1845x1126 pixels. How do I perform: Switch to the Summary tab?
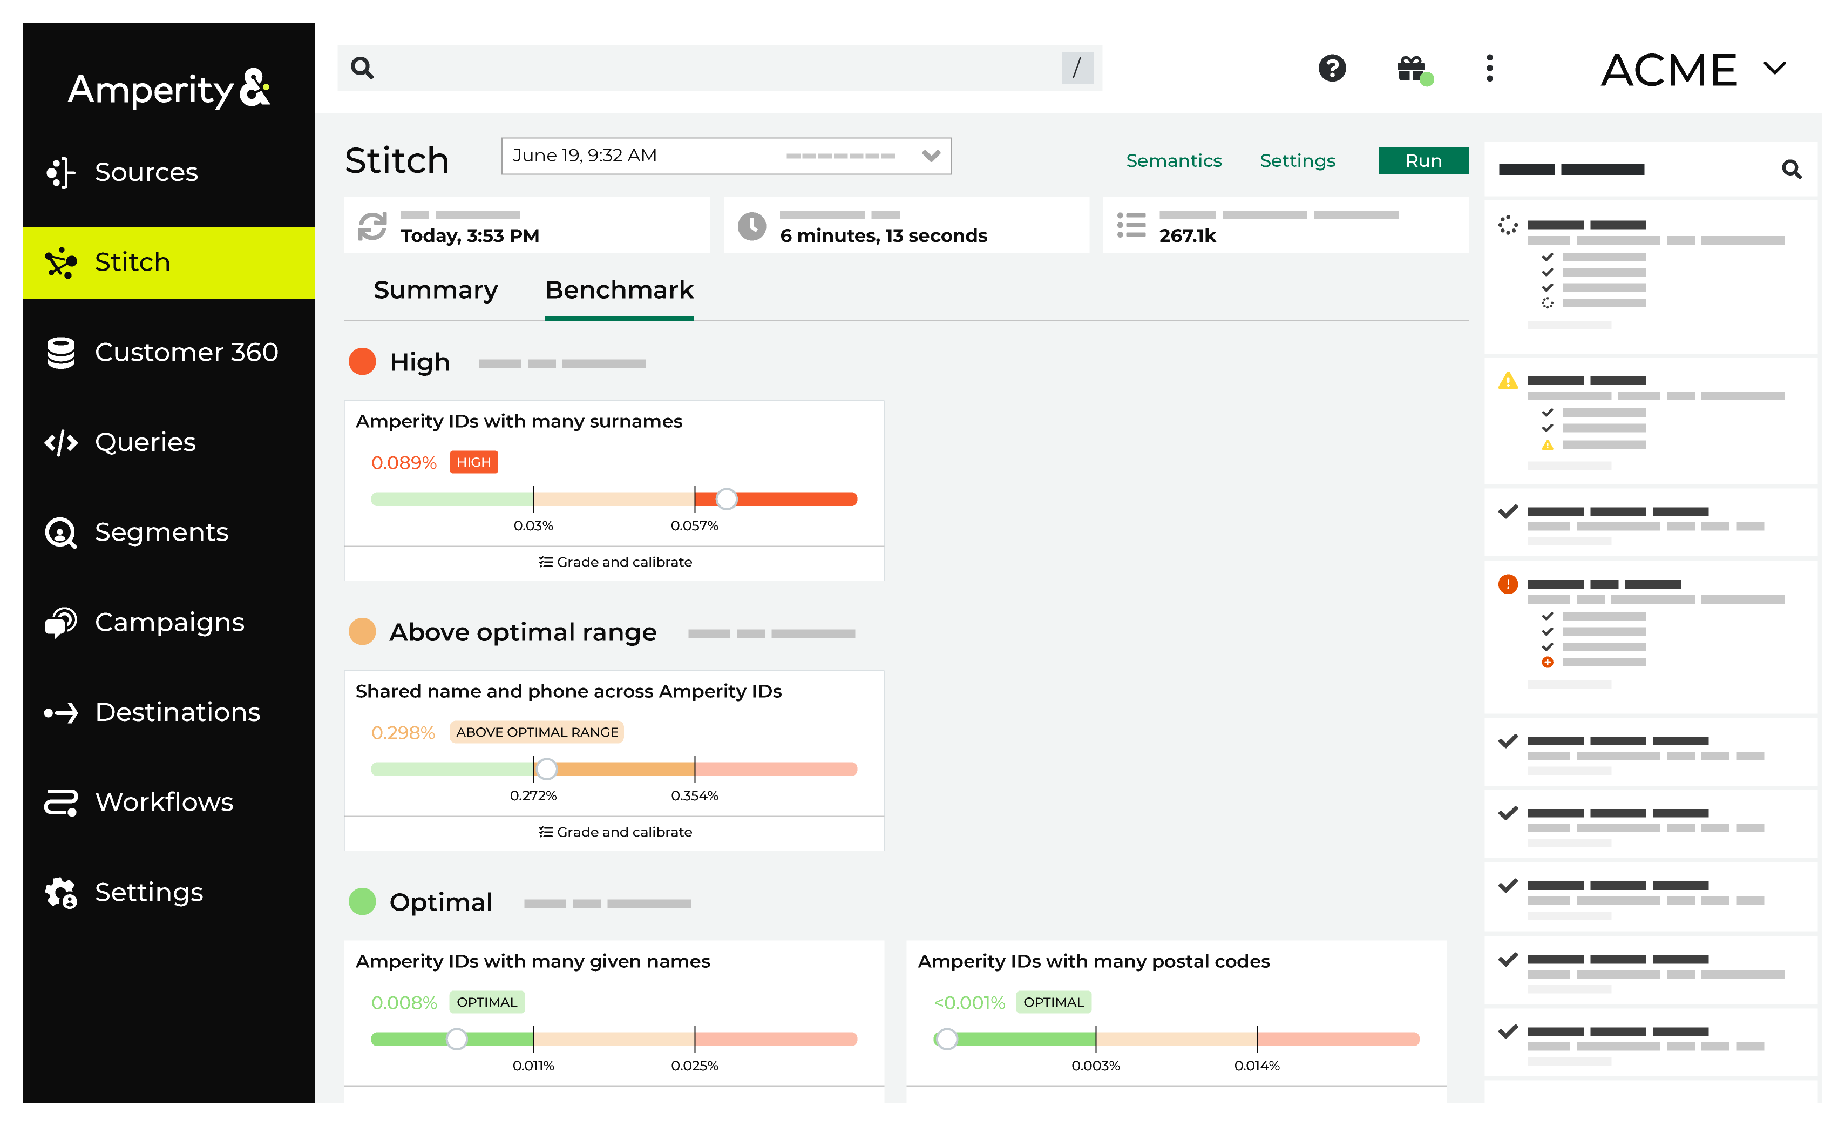tap(435, 290)
